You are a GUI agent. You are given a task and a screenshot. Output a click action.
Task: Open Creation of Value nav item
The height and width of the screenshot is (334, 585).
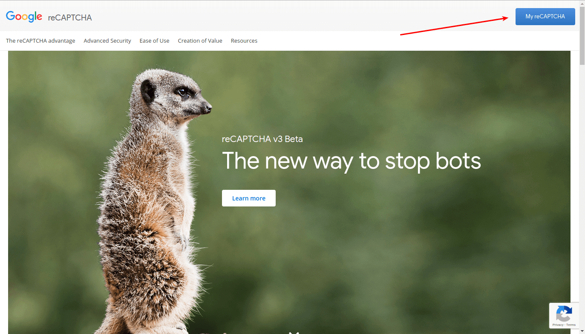pyautogui.click(x=200, y=41)
